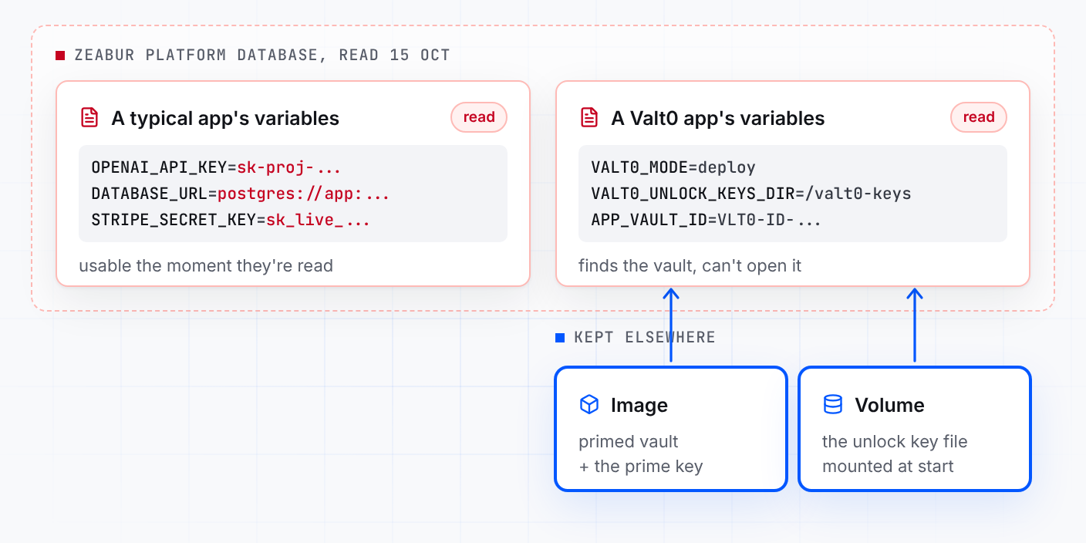This screenshot has width=1086, height=543.
Task: Click the primed vault text in Image card
Action: [x=629, y=442]
